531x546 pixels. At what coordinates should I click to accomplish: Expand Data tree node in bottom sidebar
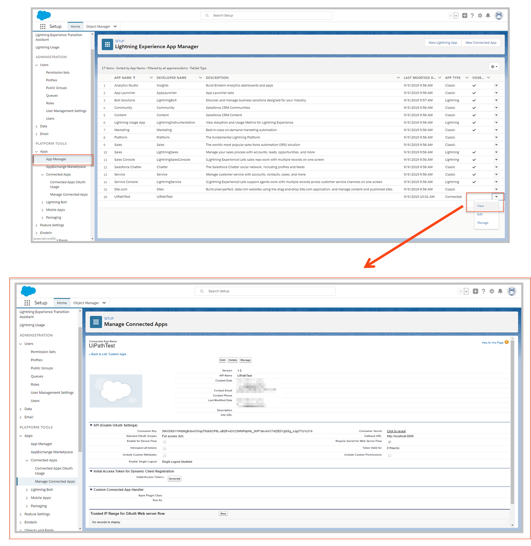click(x=21, y=409)
